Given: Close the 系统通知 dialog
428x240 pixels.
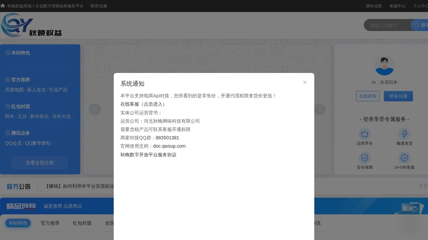Looking at the screenshot, I should (x=305, y=82).
